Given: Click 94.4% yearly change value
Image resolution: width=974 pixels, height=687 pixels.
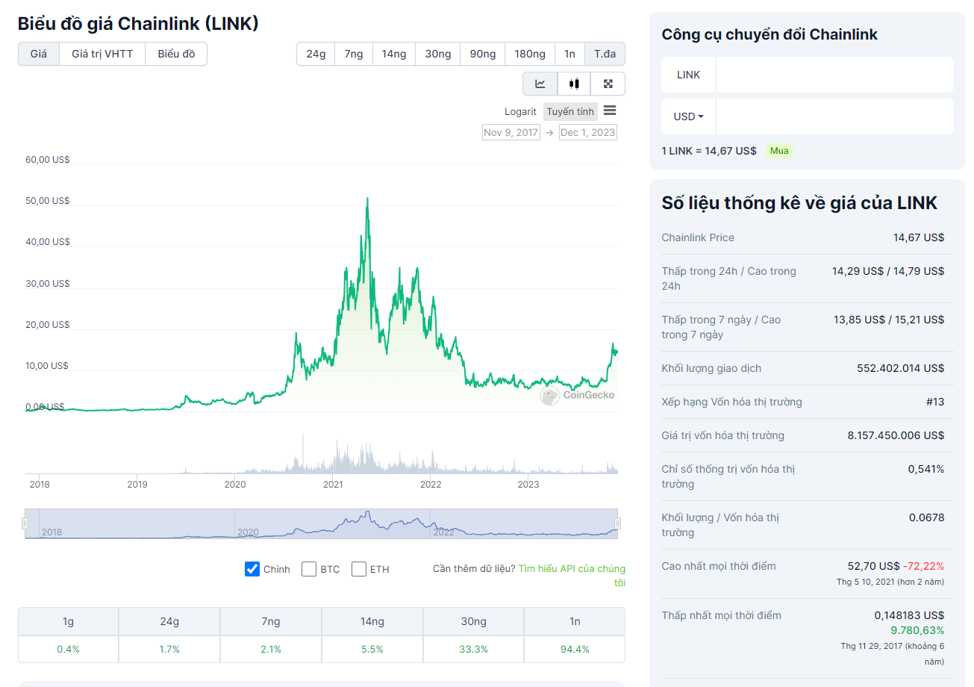Looking at the screenshot, I should tap(575, 649).
